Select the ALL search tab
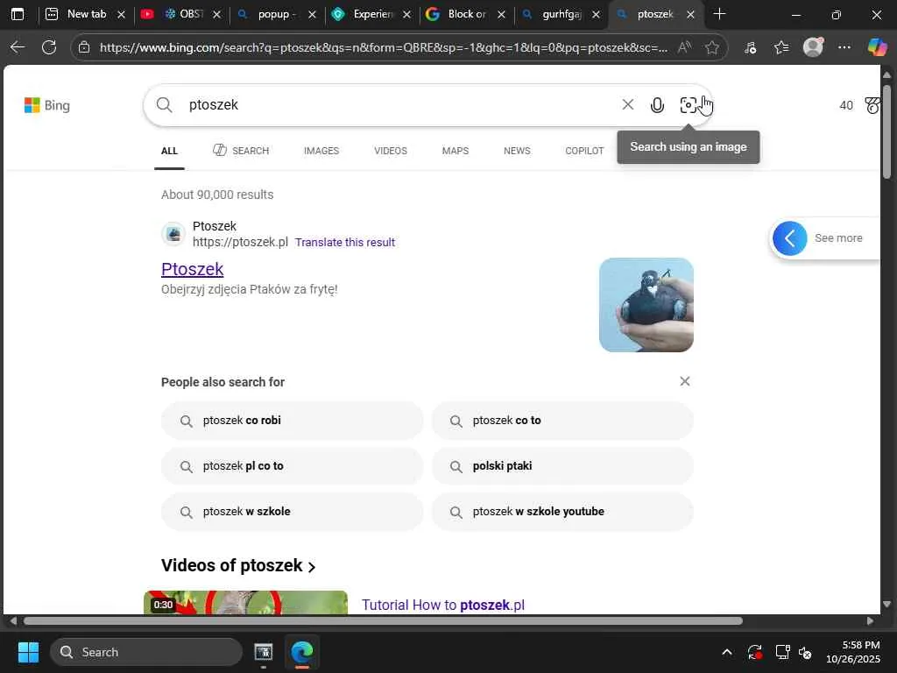897x673 pixels. (169, 151)
